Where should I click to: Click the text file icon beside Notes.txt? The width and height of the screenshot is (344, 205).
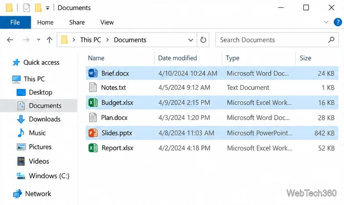[93, 87]
